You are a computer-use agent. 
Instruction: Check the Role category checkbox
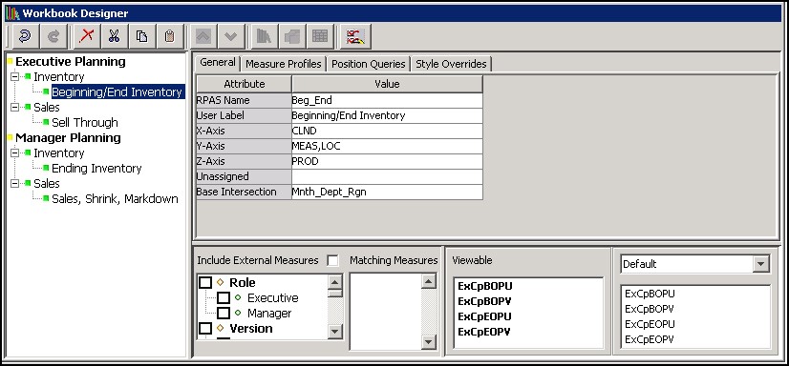[205, 283]
